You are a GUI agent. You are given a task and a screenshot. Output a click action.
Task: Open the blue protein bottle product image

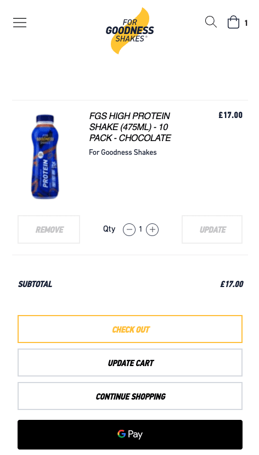click(x=44, y=156)
